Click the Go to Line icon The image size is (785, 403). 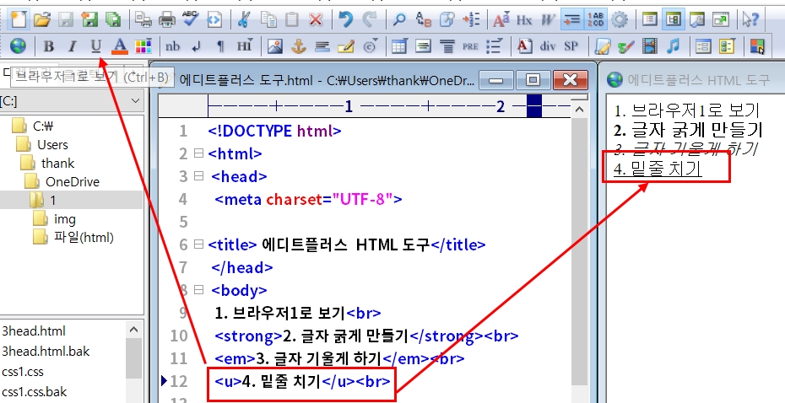click(471, 19)
